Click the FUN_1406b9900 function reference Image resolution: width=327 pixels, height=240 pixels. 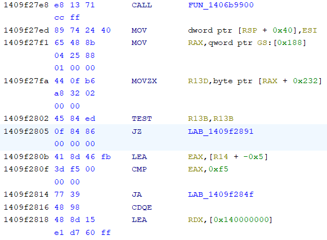(221, 5)
